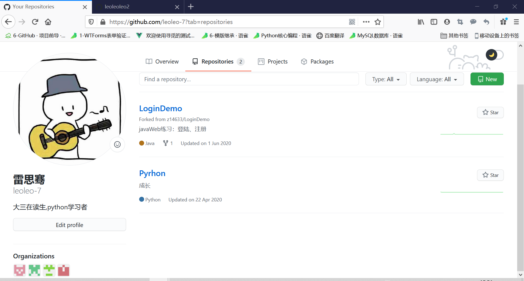Click the page scrollbar up arrow

pyautogui.click(x=520, y=46)
